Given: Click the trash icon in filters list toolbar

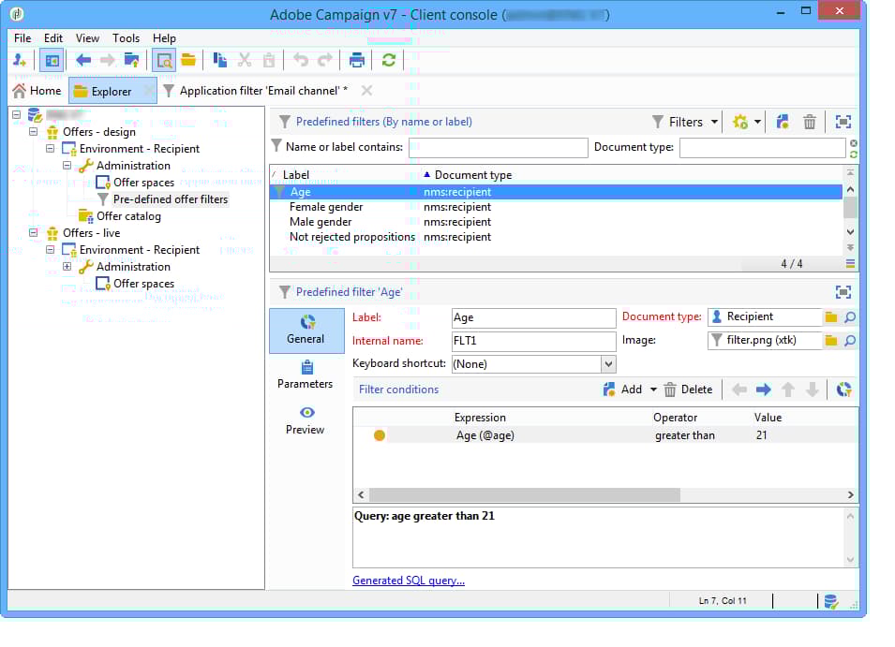Looking at the screenshot, I should (809, 122).
